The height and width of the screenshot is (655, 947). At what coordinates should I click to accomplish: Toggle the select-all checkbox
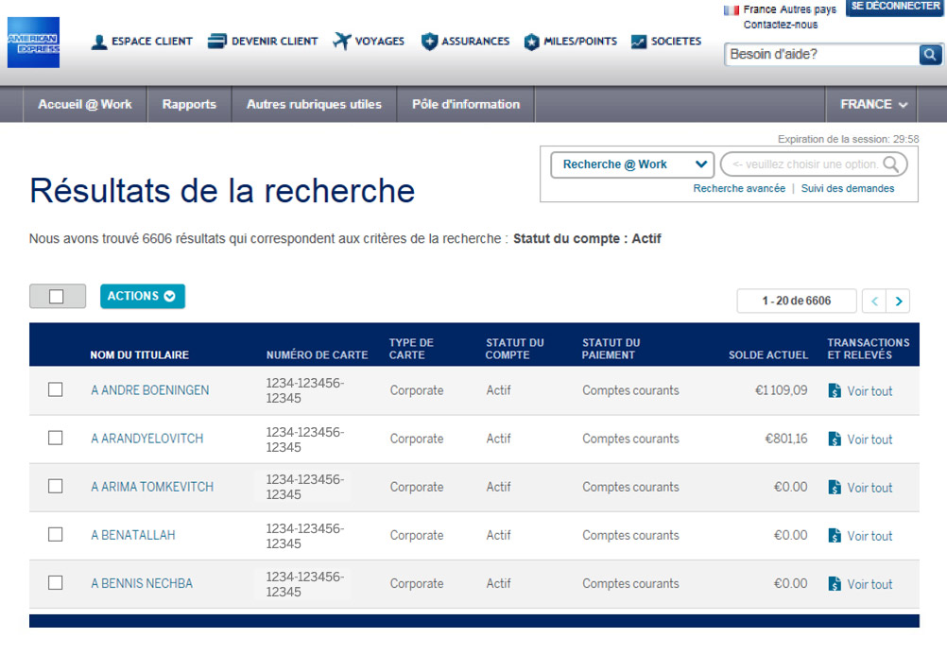click(56, 296)
